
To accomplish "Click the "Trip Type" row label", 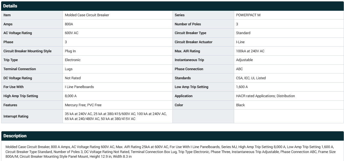I will (x=11, y=60).
